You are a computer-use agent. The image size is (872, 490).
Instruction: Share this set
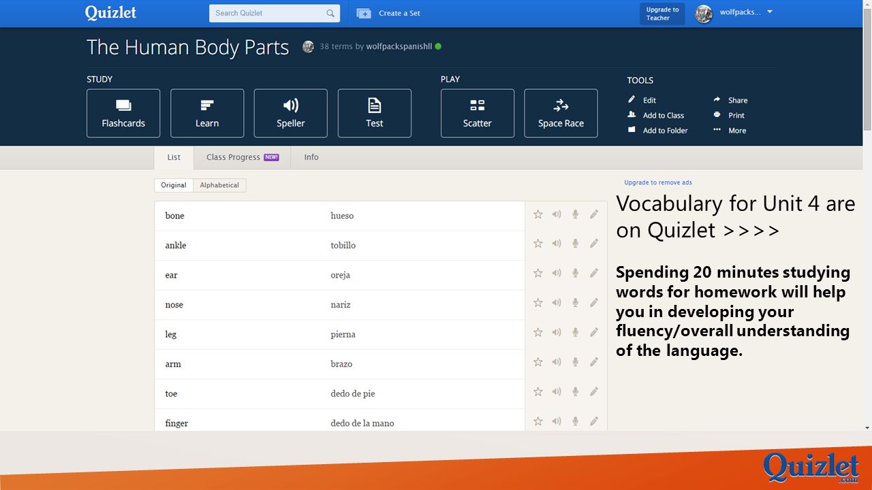coord(730,100)
